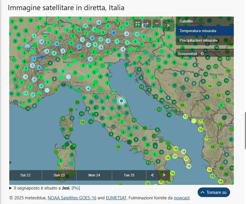Open the NOAA Satellites GOES-16 link

click(72, 198)
